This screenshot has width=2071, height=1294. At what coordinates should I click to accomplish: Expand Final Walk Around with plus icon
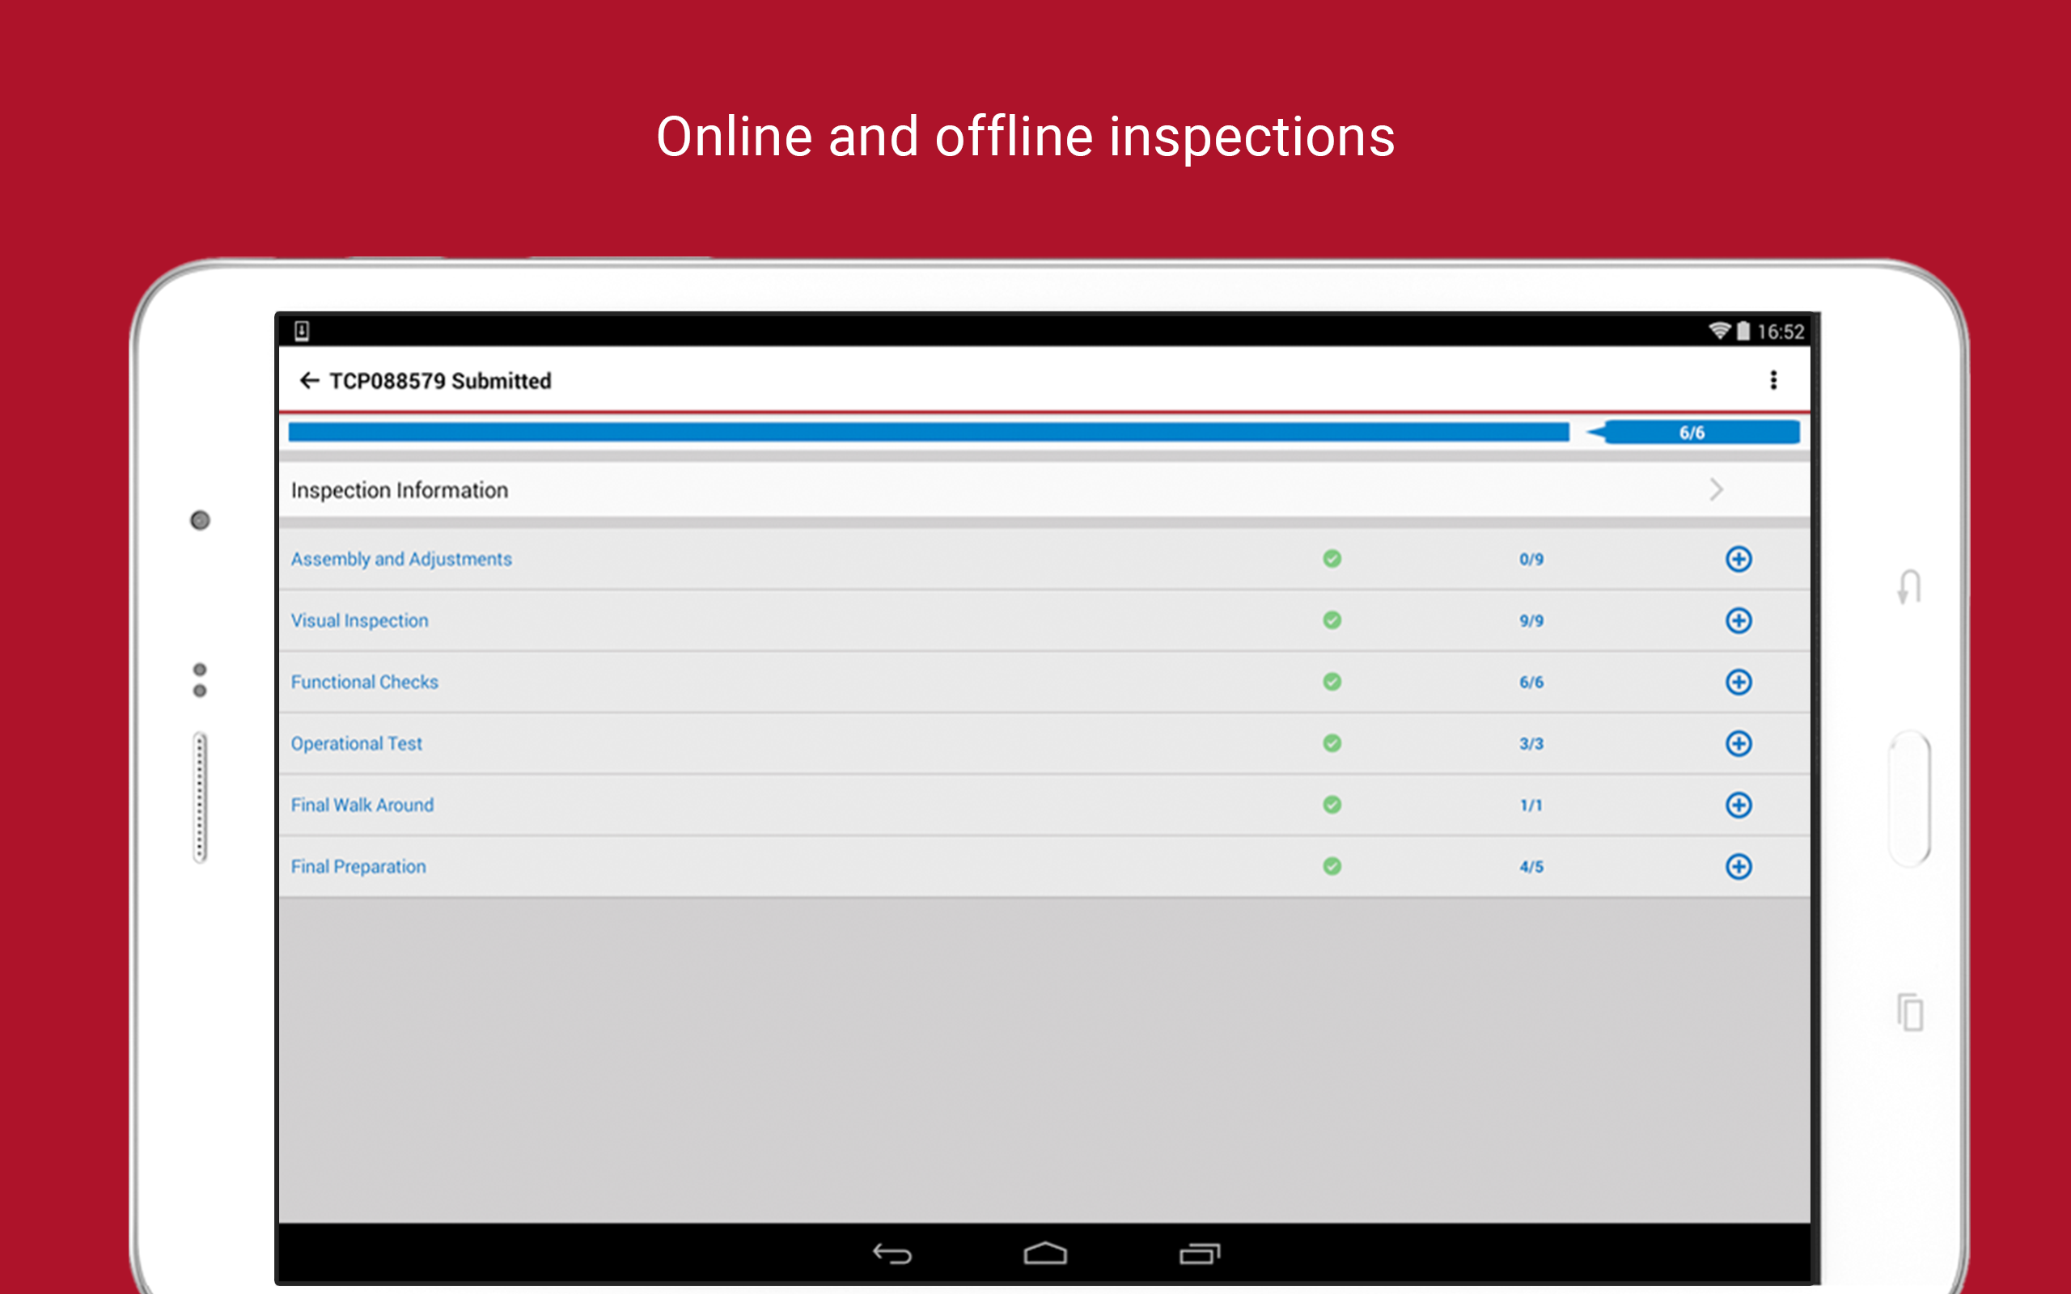1738,806
